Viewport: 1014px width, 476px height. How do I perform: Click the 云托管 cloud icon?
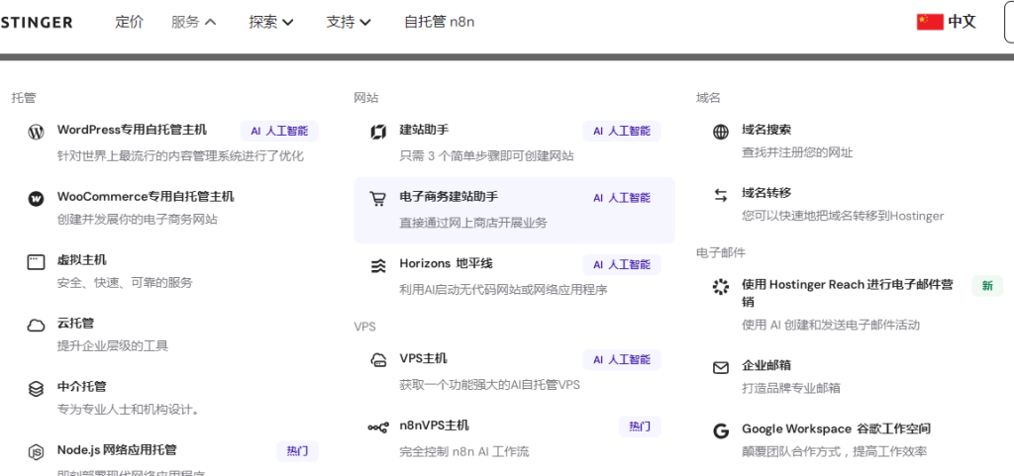click(x=36, y=325)
